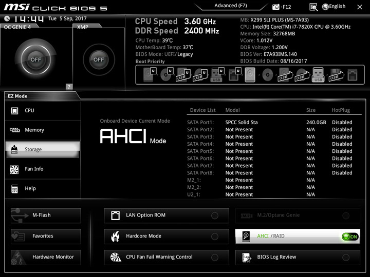Screen dimensions: 370x277
Task: Click the Boot Priority label
Action: tap(150, 62)
